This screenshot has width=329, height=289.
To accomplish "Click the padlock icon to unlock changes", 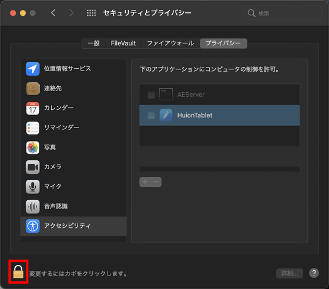I will click(x=18, y=271).
